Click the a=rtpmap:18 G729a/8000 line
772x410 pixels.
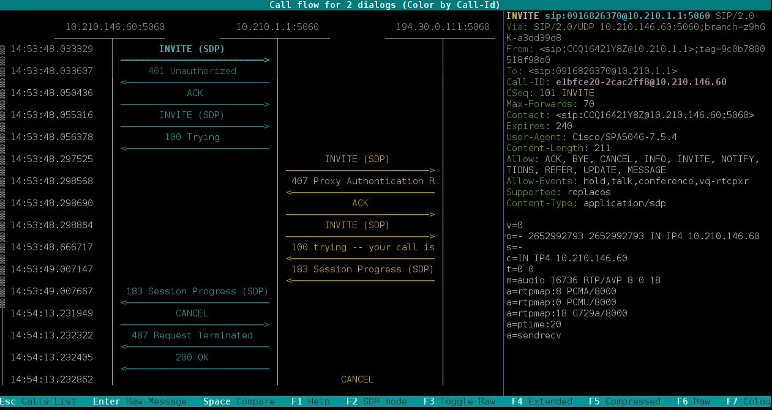tap(567, 313)
